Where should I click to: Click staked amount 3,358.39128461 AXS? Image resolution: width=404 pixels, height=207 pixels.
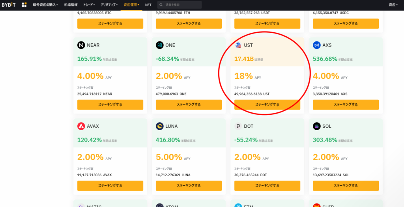[x=330, y=94]
